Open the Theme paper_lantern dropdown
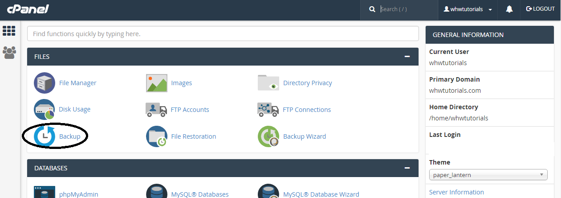 point(488,175)
